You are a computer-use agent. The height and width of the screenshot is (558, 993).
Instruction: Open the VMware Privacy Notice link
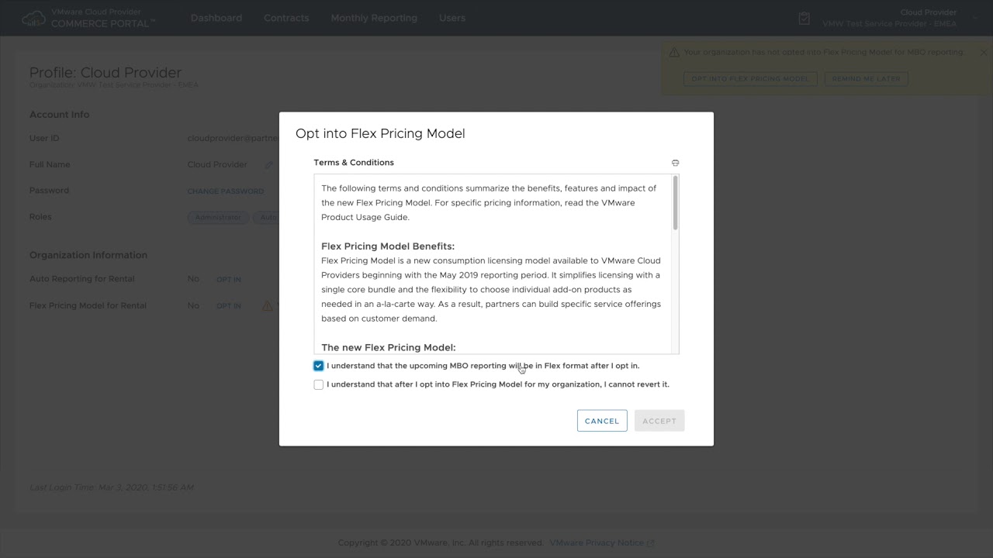coord(597,543)
